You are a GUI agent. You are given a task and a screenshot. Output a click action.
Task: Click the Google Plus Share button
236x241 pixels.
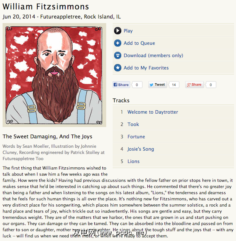194,85
